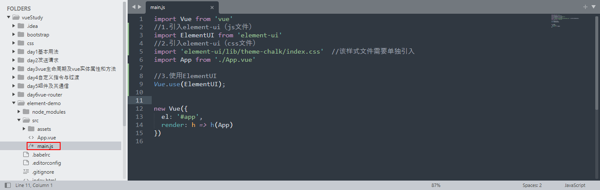Change indentation via Spaces: 2

[x=532, y=185]
